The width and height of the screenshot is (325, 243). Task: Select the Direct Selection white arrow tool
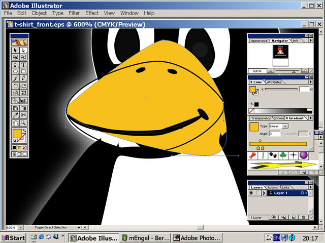23,50
